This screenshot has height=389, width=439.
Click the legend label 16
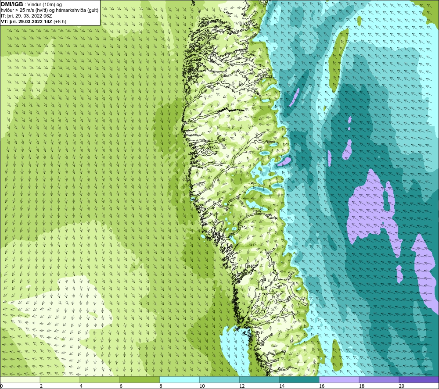click(x=322, y=386)
